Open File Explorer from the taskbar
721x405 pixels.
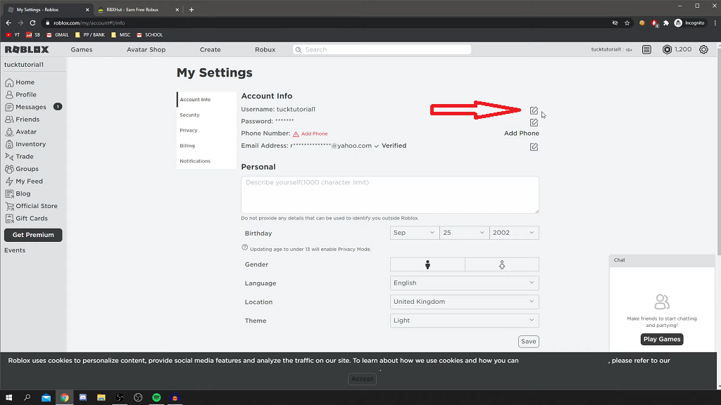coord(101,397)
